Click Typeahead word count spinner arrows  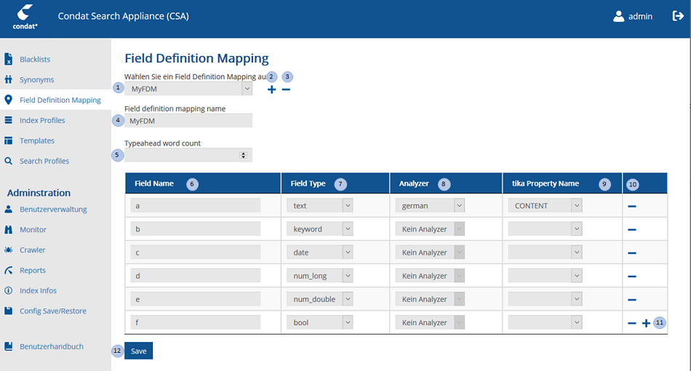pos(243,155)
